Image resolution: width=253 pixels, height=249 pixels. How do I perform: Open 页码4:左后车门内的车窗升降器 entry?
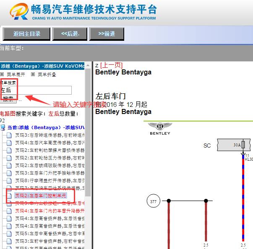coord(50,211)
